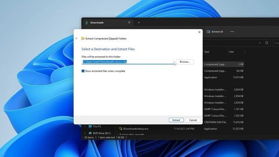
Task: Select the CRDOWNLOAD File row in Explorer
Action: pyautogui.click(x=224, y=122)
